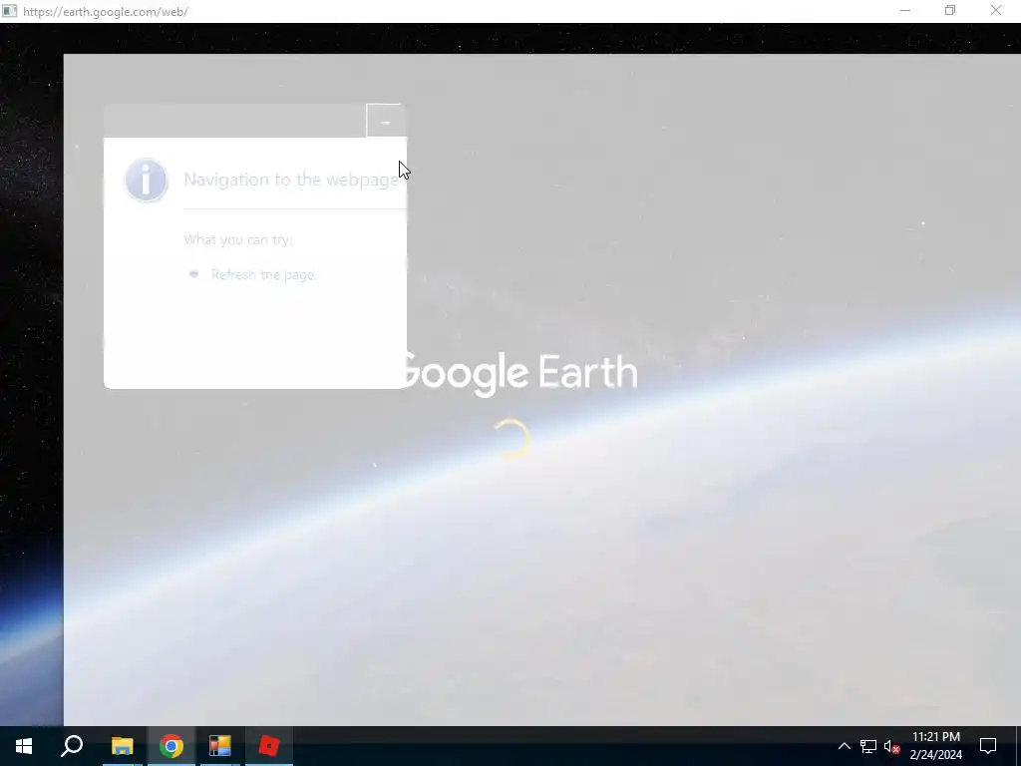Restore down the Google Earth window
Viewport: 1021px width, 766px height.
[x=950, y=11]
